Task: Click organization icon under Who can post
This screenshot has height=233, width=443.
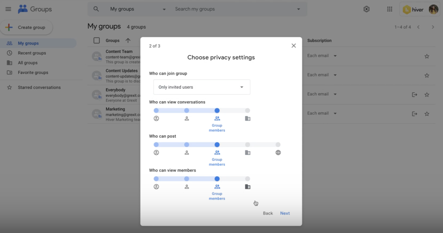Action: tap(247, 153)
